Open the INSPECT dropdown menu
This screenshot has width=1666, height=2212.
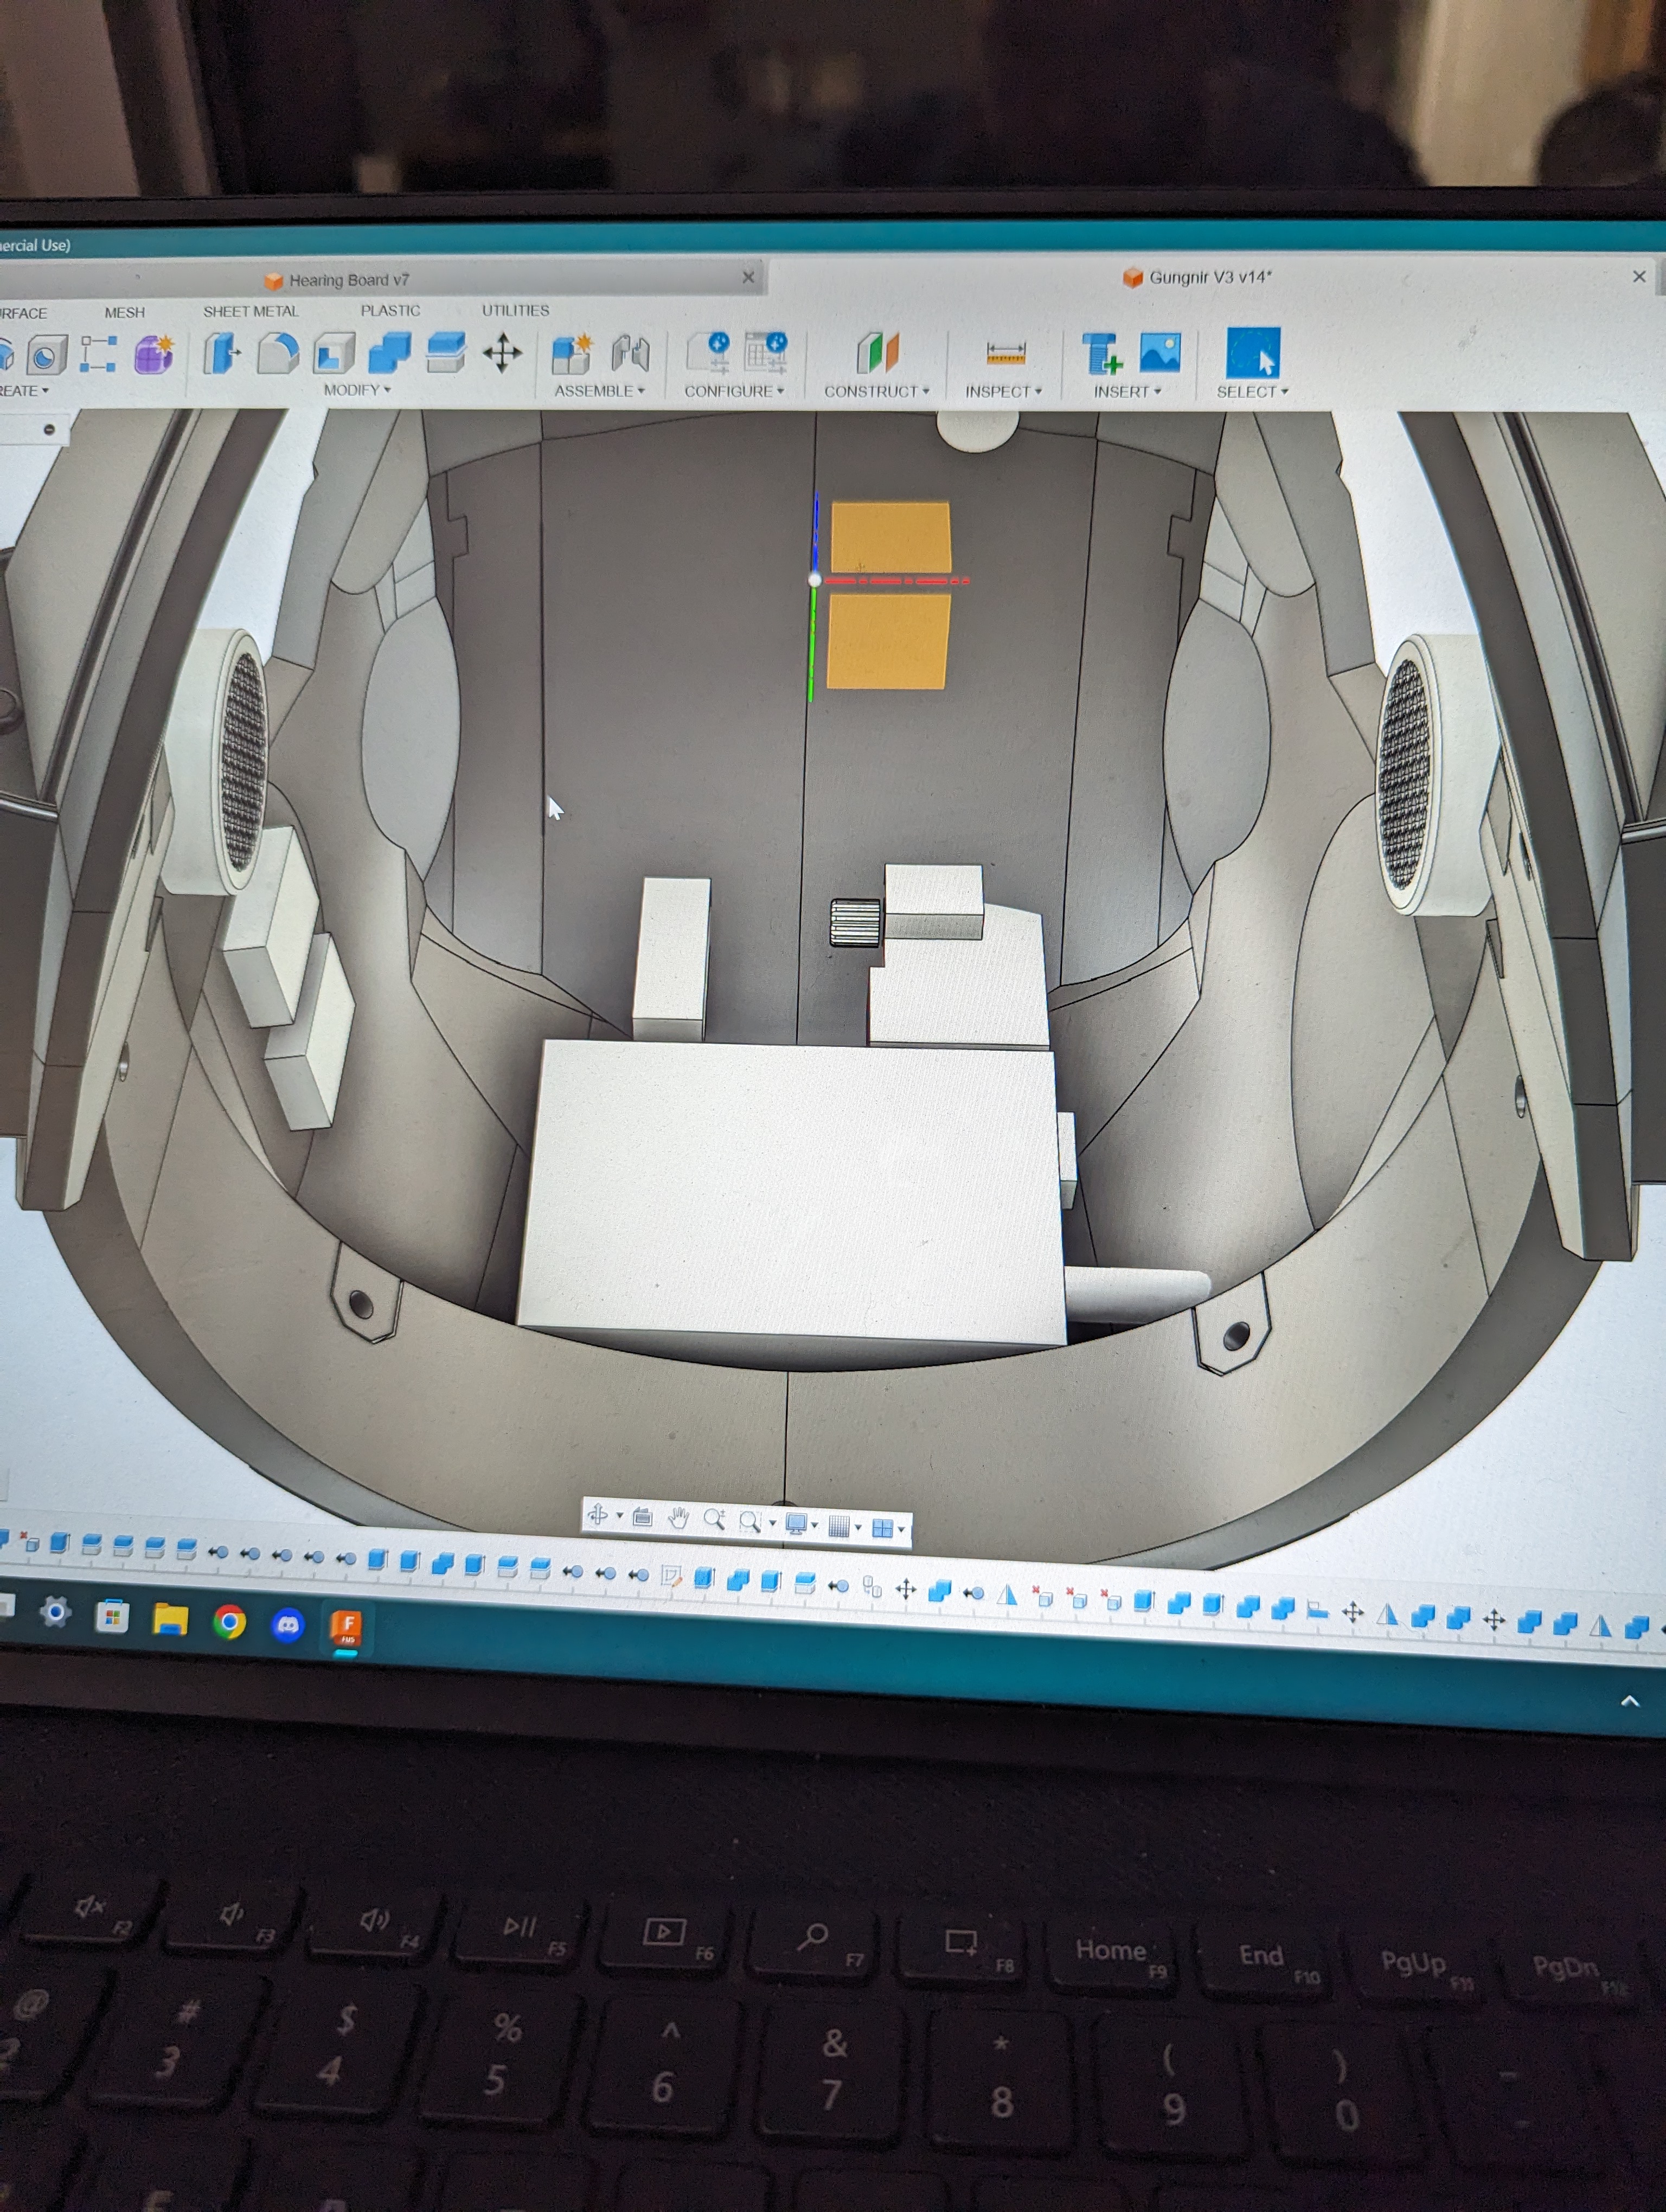point(1003,392)
